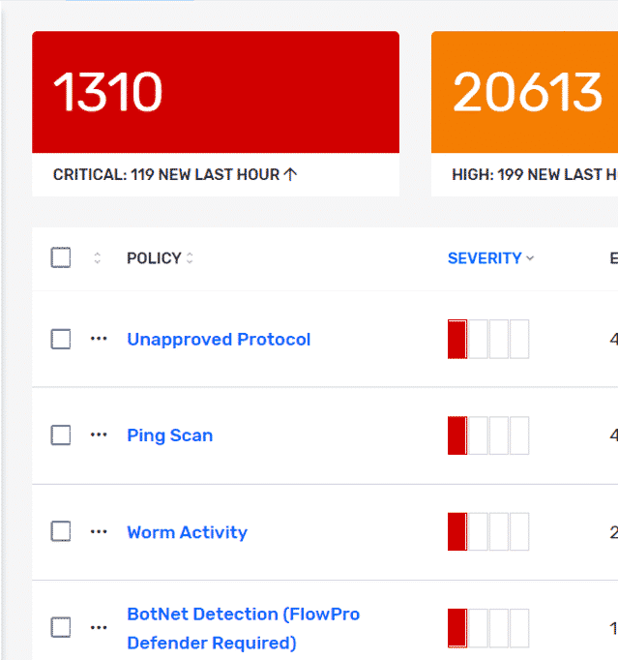Open the three-dot menu for Ping Scan
618x660 pixels.
pyautogui.click(x=99, y=435)
